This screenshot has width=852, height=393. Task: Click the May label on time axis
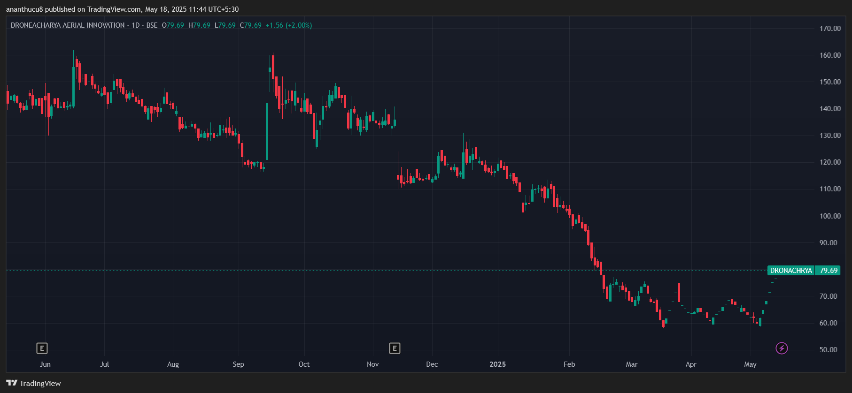click(x=750, y=364)
